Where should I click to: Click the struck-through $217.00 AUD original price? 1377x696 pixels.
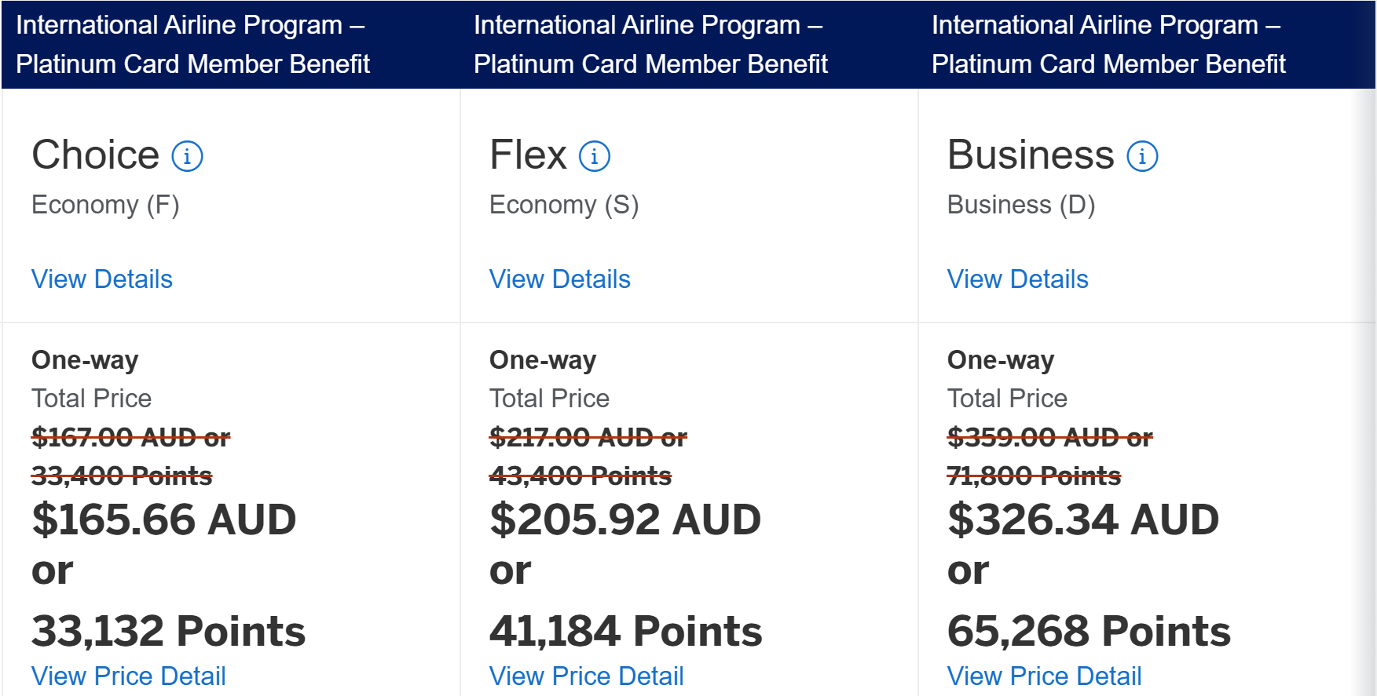588,437
